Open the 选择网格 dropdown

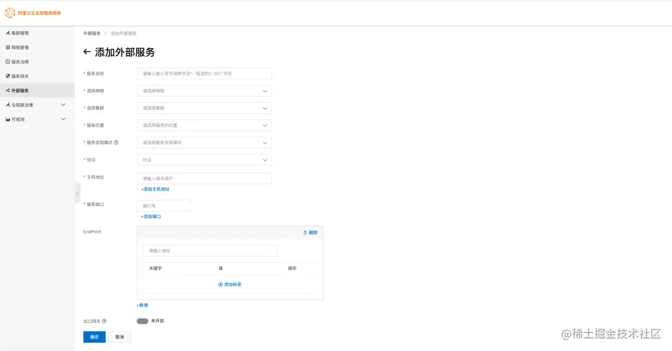click(204, 91)
